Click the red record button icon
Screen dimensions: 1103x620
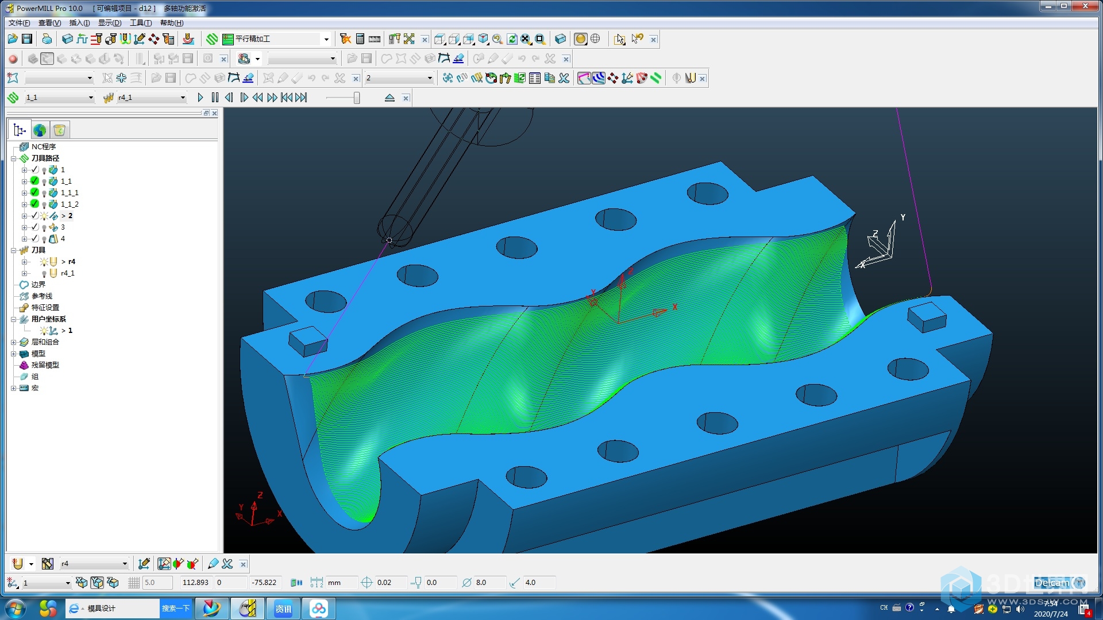point(13,59)
